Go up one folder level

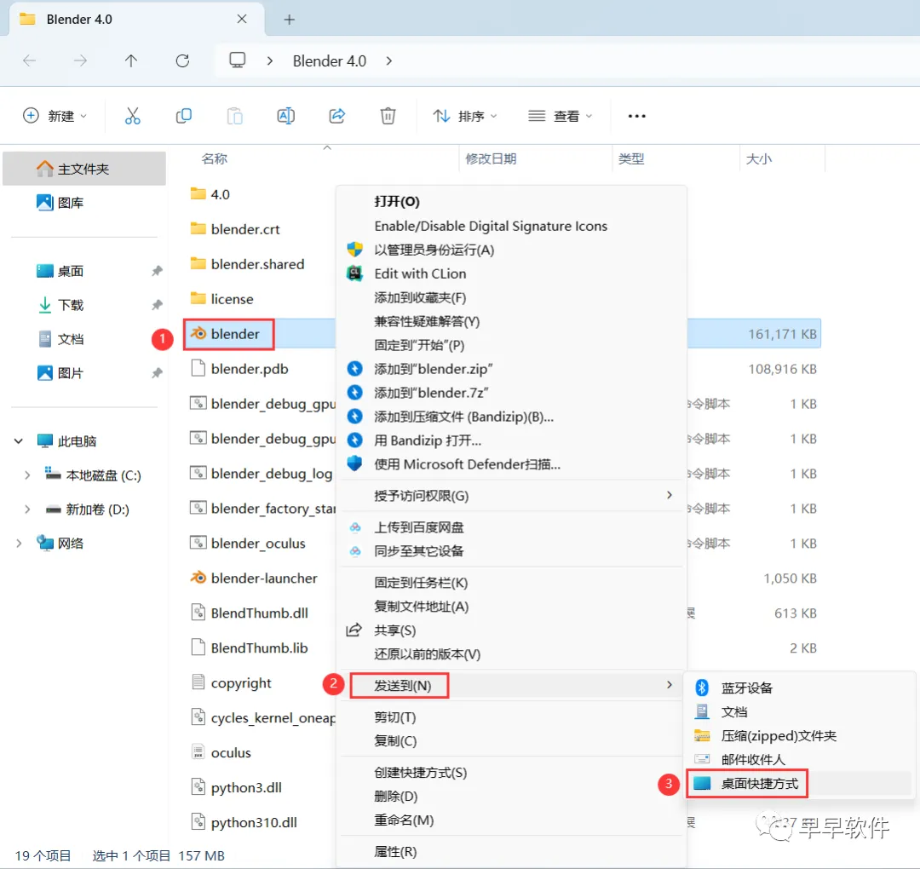click(x=131, y=60)
